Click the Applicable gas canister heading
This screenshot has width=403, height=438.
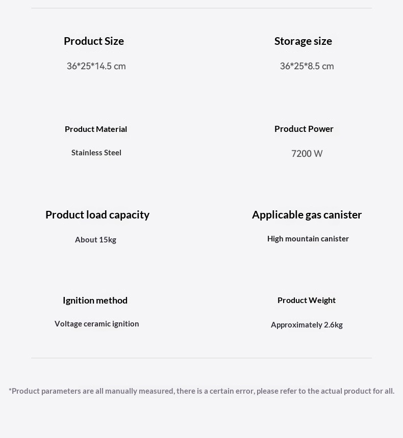tap(307, 215)
